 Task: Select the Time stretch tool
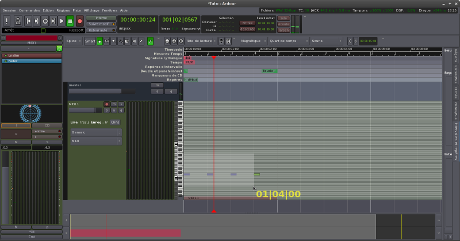(x=127, y=41)
